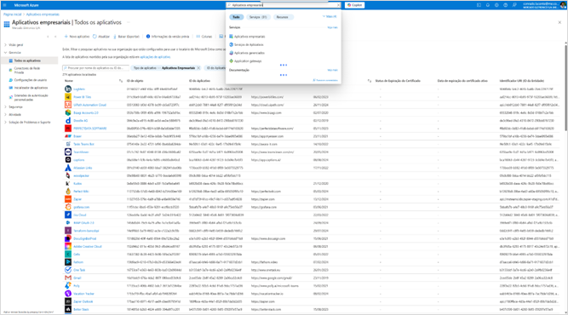The height and width of the screenshot is (315, 568).
Task: Remove 'Aplicativos Empresariais' type filter
Action: [x=198, y=68]
